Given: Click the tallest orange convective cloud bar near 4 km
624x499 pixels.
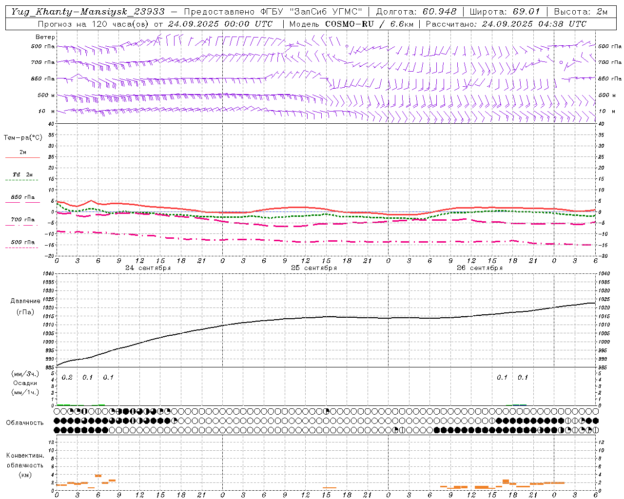Looking at the screenshot, I should click(98, 476).
